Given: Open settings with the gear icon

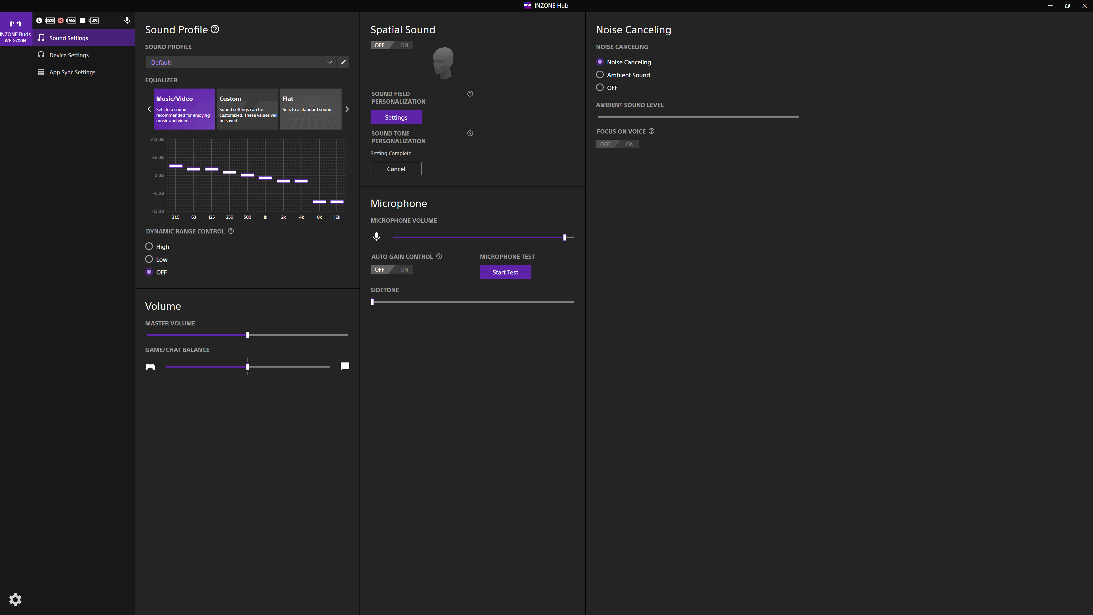Looking at the screenshot, I should [15, 599].
